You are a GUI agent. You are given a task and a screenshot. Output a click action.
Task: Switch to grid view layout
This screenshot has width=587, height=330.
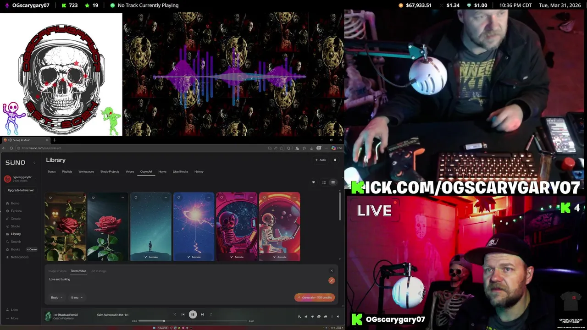point(333,182)
